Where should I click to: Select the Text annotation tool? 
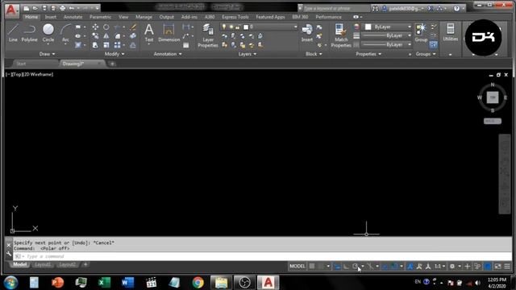point(149,33)
